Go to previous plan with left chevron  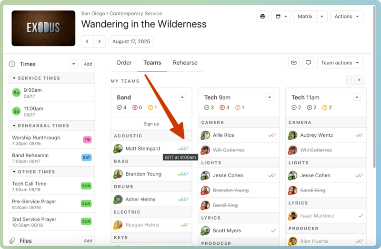tap(87, 41)
